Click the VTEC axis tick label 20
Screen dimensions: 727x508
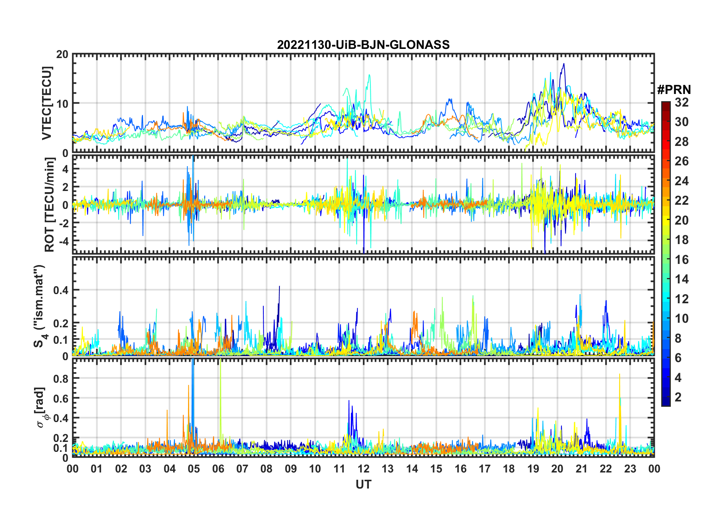(62, 55)
